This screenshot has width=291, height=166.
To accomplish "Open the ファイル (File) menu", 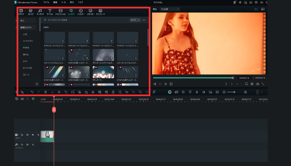I will click(46, 2).
